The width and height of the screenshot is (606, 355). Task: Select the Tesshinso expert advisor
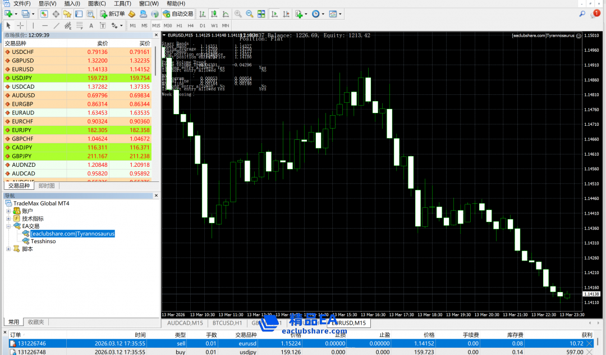43,241
